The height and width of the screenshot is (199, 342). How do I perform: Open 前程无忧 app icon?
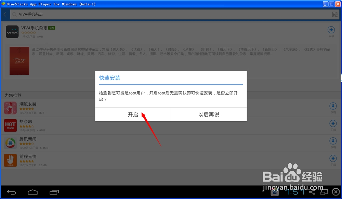tap(10, 160)
